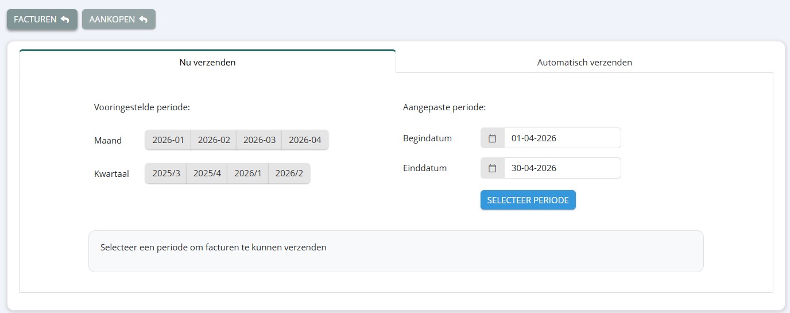The image size is (790, 313).
Task: Switch to the Nu verzenden tab
Action: coord(207,62)
